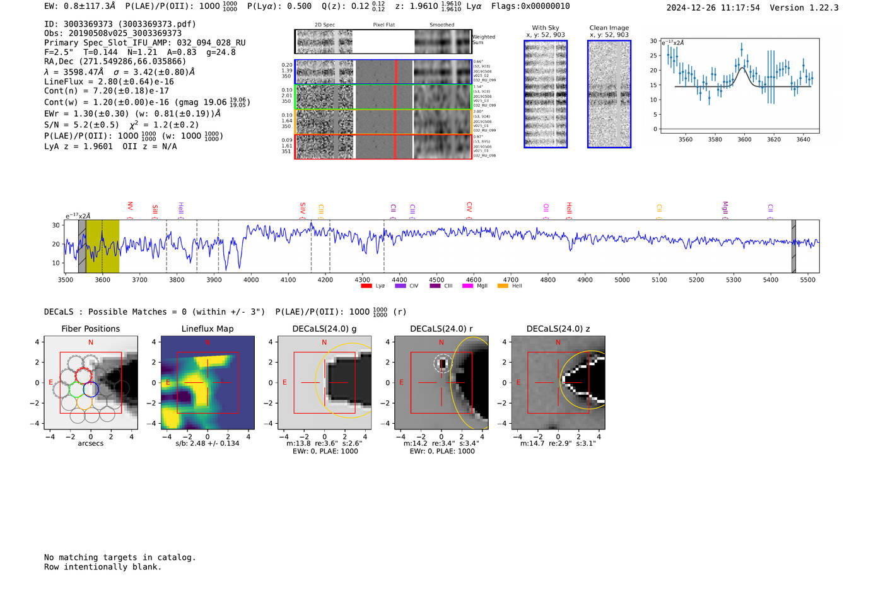The image size is (883, 601).
Task: Click the Obs: 20190508v025_3003369373 line
Action: [x=113, y=33]
